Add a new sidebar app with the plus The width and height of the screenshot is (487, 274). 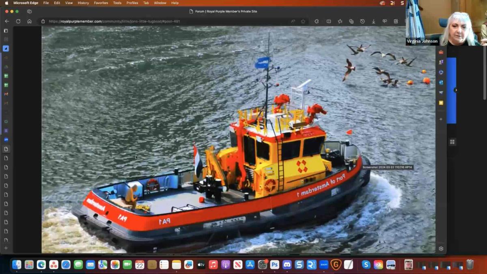[441, 119]
